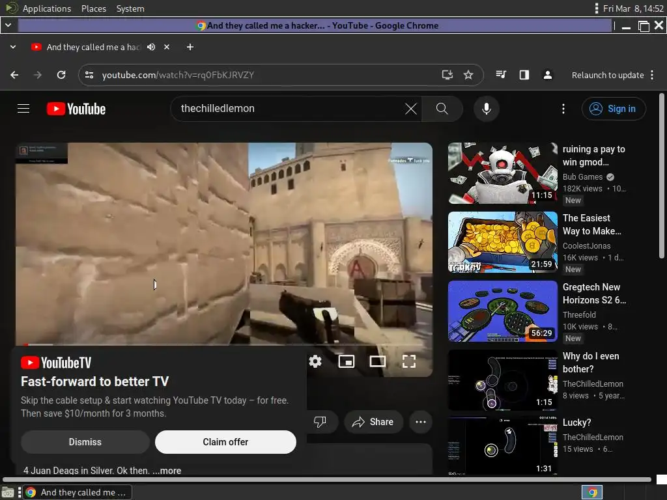Dismiss the YouTube TV offer
The image size is (667, 500).
pyautogui.click(x=85, y=442)
